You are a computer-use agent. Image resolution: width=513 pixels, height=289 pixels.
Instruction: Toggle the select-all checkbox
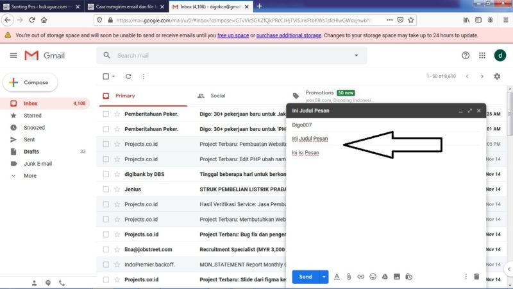(x=106, y=76)
